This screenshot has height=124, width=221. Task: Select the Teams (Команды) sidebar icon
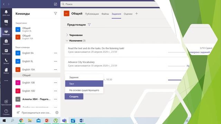tap(6, 32)
